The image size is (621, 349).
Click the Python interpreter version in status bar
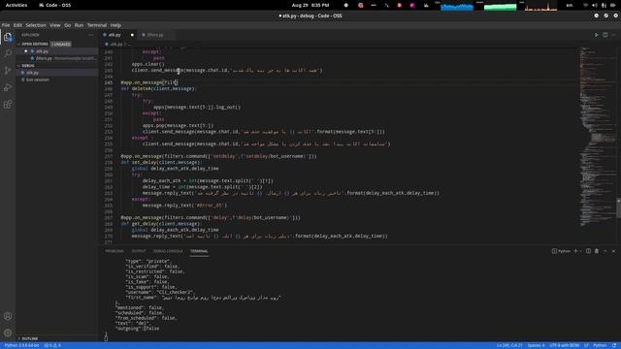tap(21, 345)
